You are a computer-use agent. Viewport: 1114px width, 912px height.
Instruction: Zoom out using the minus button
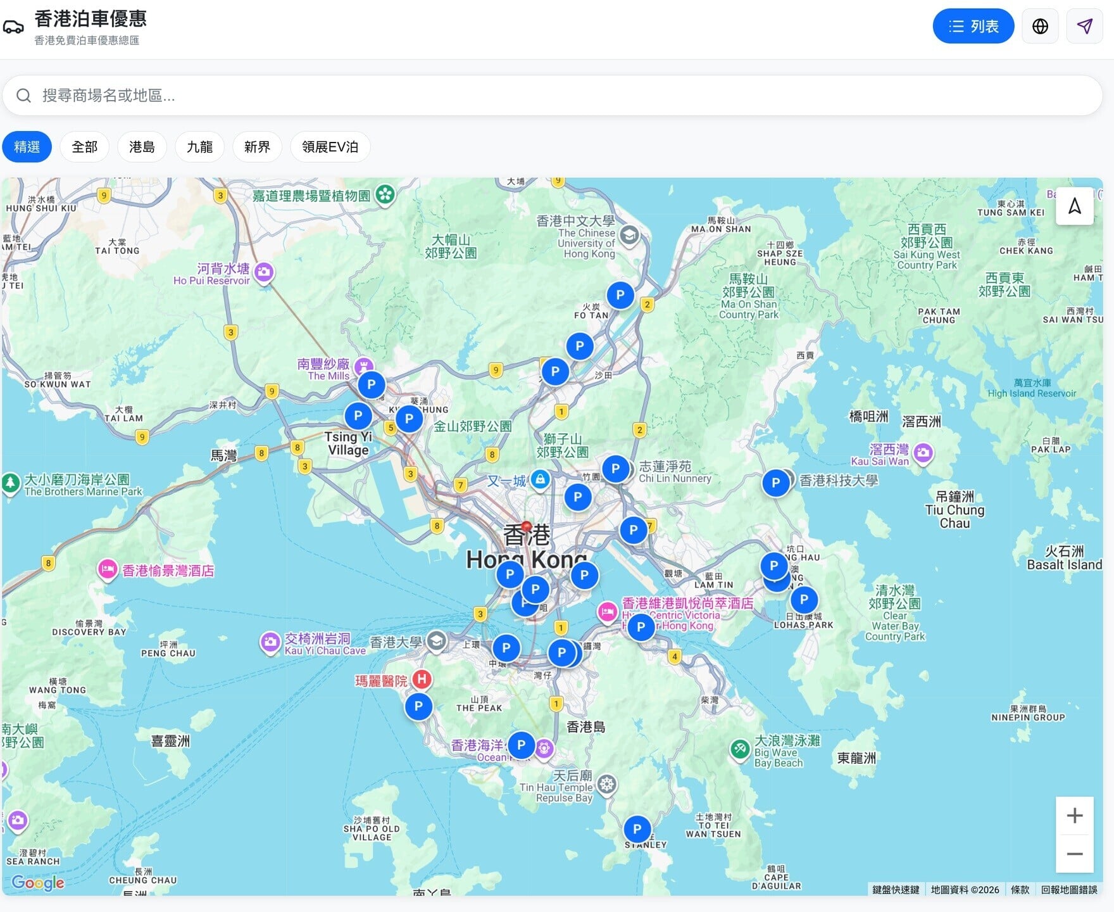(1074, 854)
